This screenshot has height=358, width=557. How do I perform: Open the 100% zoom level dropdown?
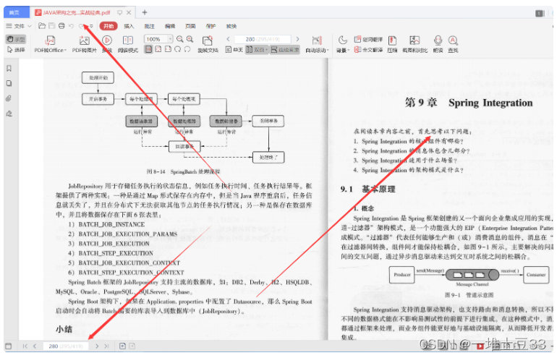(171, 39)
